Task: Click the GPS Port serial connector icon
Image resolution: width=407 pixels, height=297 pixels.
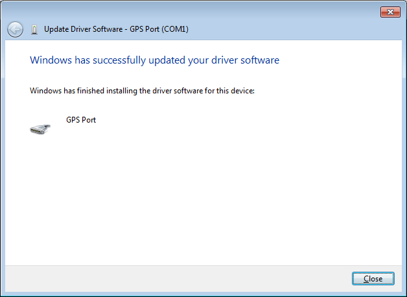Action: pyautogui.click(x=40, y=128)
